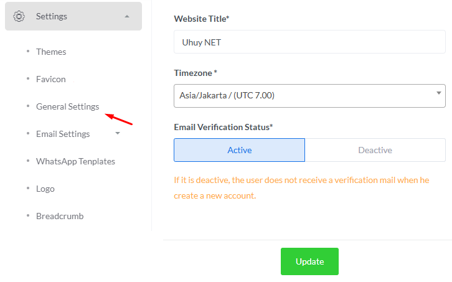The image size is (452, 282).
Task: Go to the Favicon settings
Action: point(51,79)
